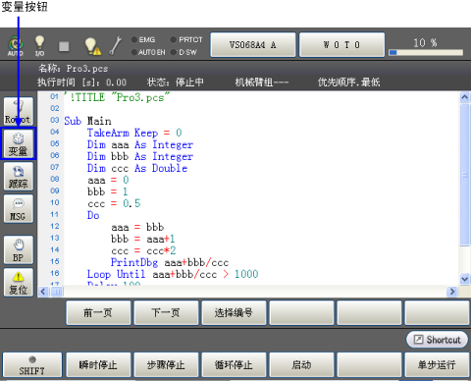The height and width of the screenshot is (381, 471).
Task: Click 单步运行 single step run
Action: [437, 365]
